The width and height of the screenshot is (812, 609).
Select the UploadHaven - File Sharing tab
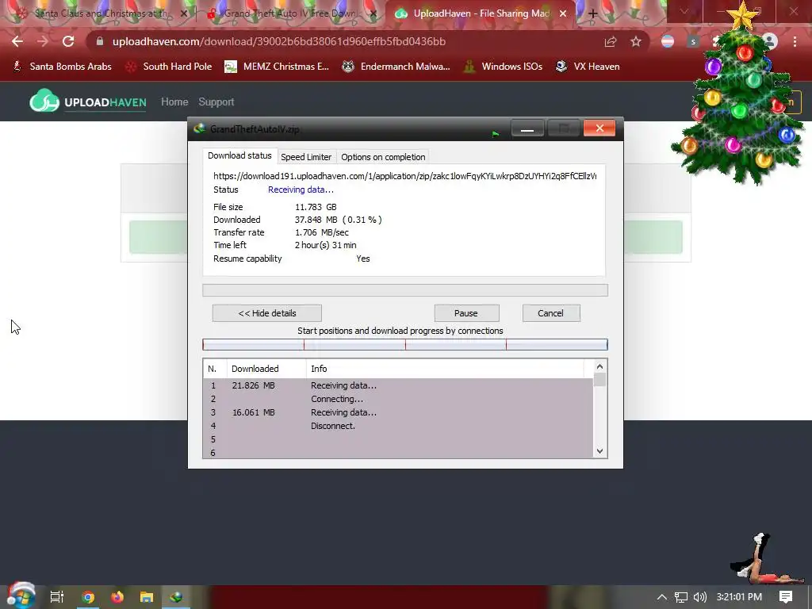pyautogui.click(x=481, y=14)
